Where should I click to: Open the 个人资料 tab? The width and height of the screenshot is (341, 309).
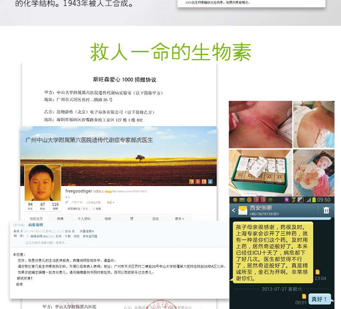(84, 218)
